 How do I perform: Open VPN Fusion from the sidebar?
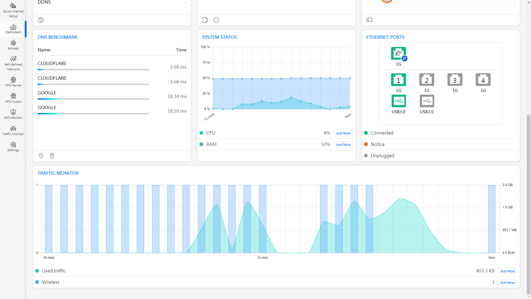point(13,98)
